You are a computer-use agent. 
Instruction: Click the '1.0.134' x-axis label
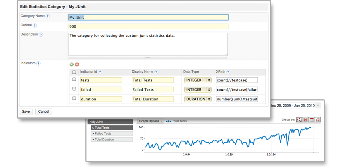point(271,155)
